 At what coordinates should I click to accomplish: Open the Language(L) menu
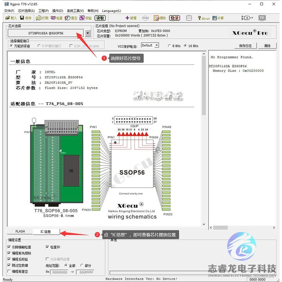pos(111,11)
